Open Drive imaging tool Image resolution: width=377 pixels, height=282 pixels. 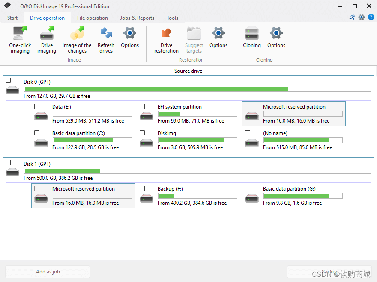click(47, 40)
